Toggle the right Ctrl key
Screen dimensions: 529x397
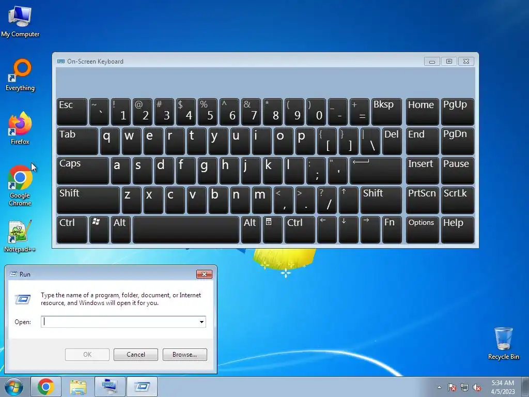pyautogui.click(x=300, y=230)
